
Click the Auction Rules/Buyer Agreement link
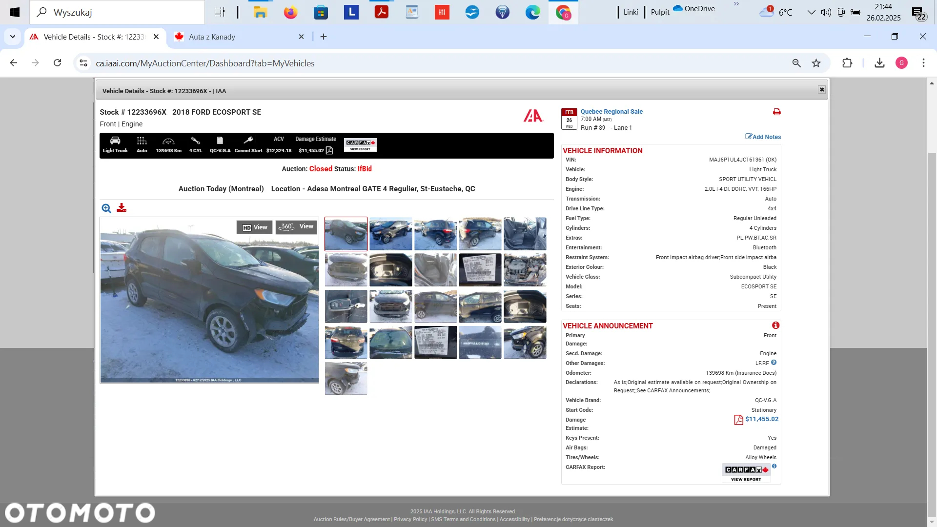coord(351,519)
